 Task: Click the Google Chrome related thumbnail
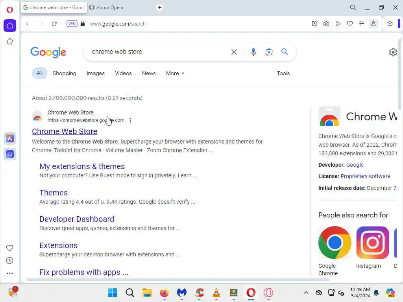[335, 242]
